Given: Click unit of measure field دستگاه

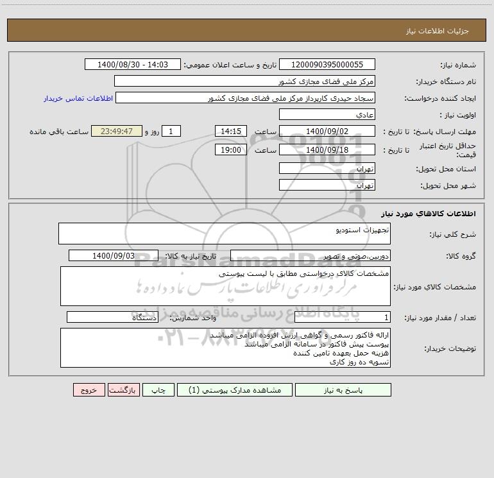Looking at the screenshot, I should pyautogui.click(x=112, y=317).
